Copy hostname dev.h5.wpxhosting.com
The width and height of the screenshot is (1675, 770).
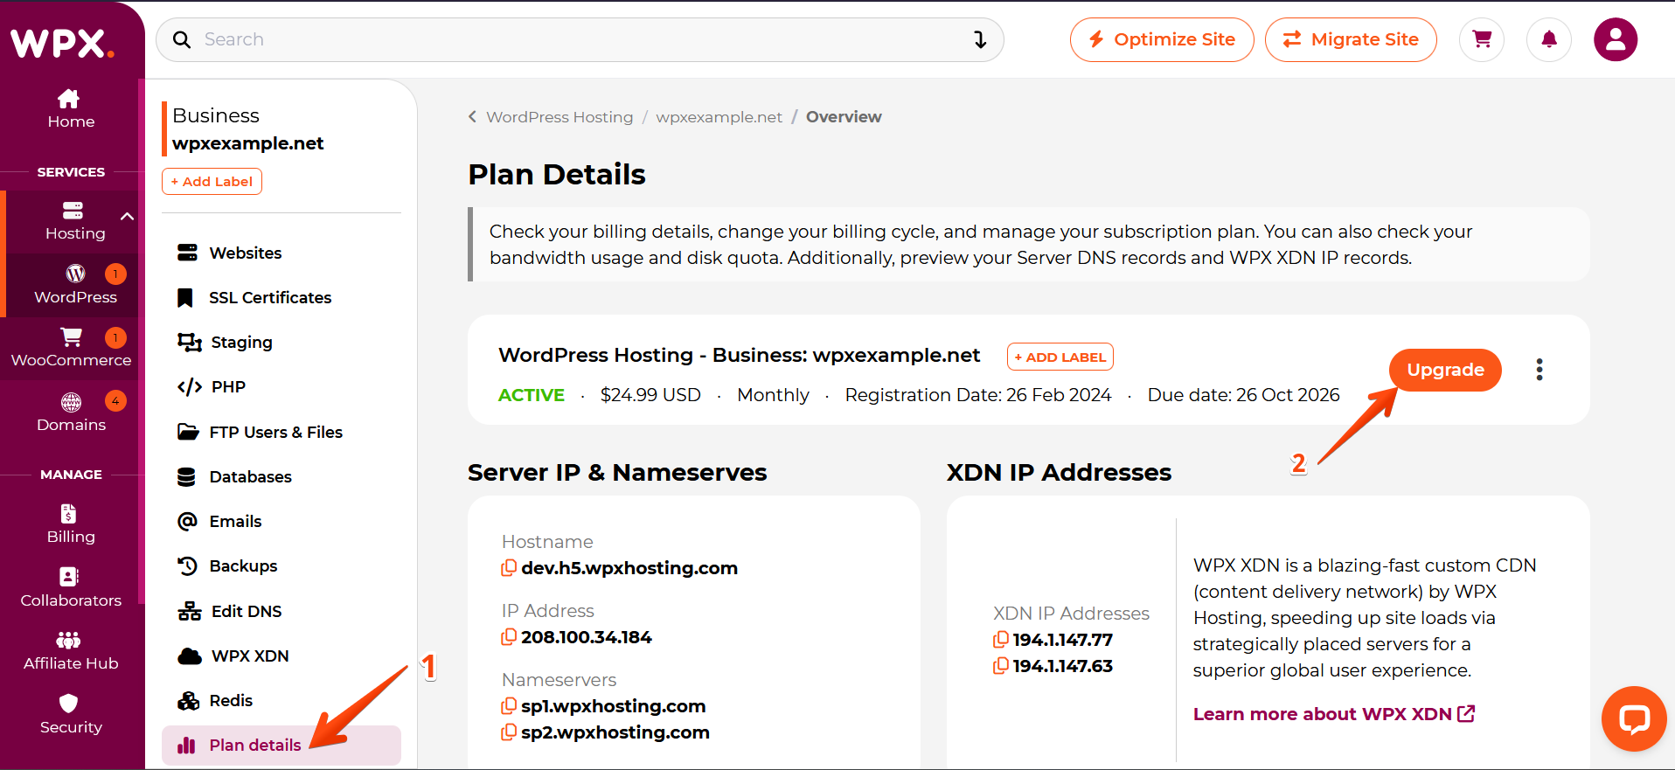(508, 568)
